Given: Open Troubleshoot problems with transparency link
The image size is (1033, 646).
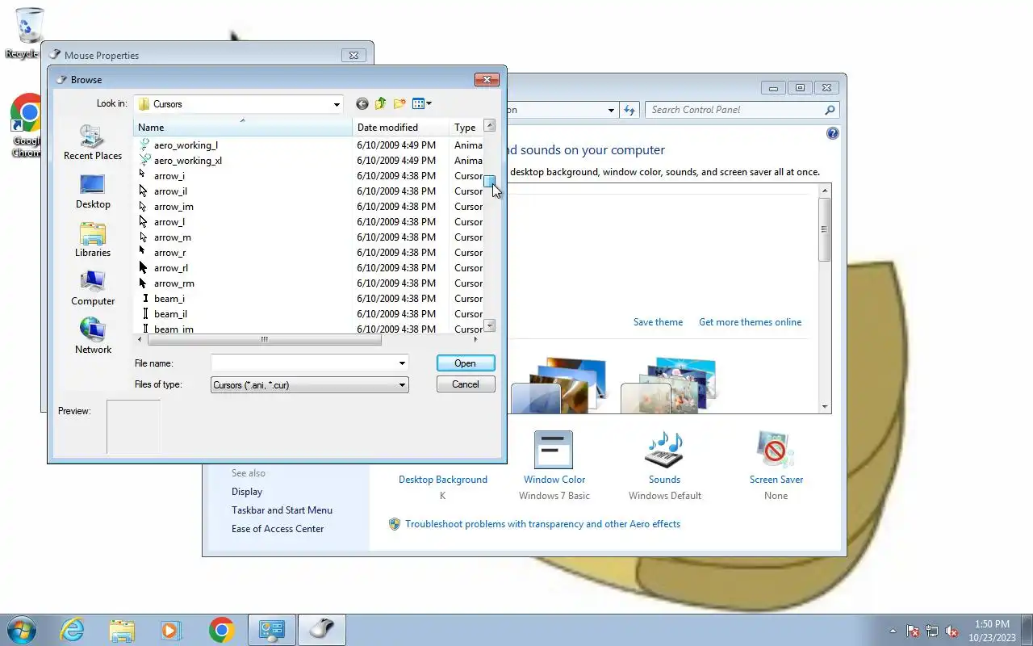Looking at the screenshot, I should 542,524.
